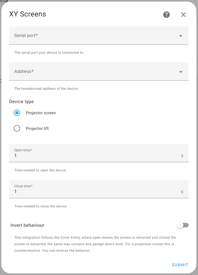Click the serial port helper description text
This screenshot has height=275, width=198.
click(x=49, y=52)
